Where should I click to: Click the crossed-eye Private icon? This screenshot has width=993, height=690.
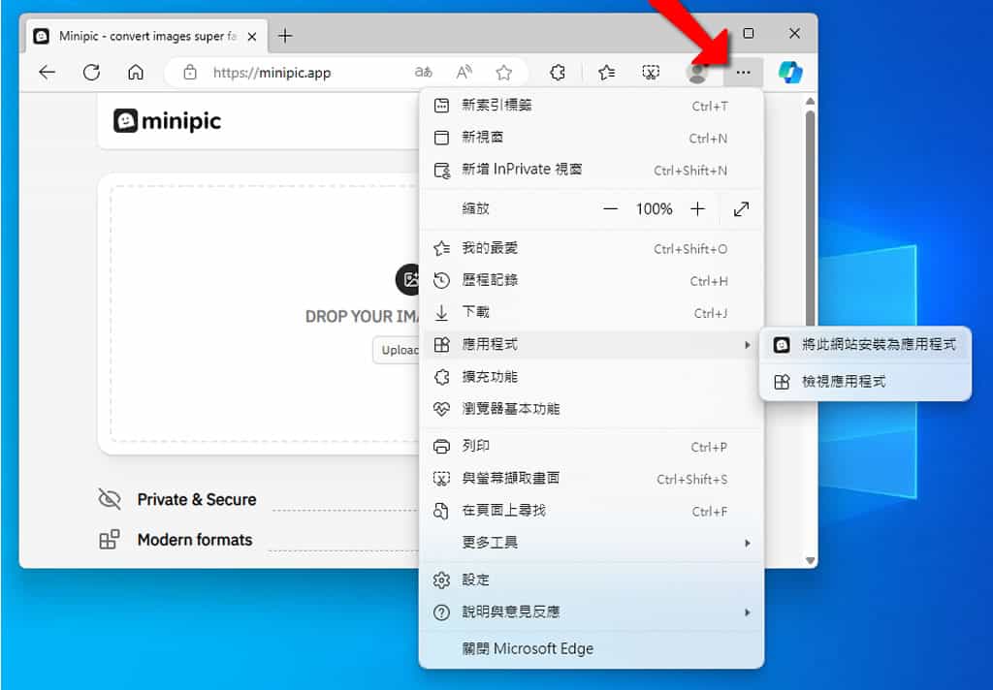point(110,499)
